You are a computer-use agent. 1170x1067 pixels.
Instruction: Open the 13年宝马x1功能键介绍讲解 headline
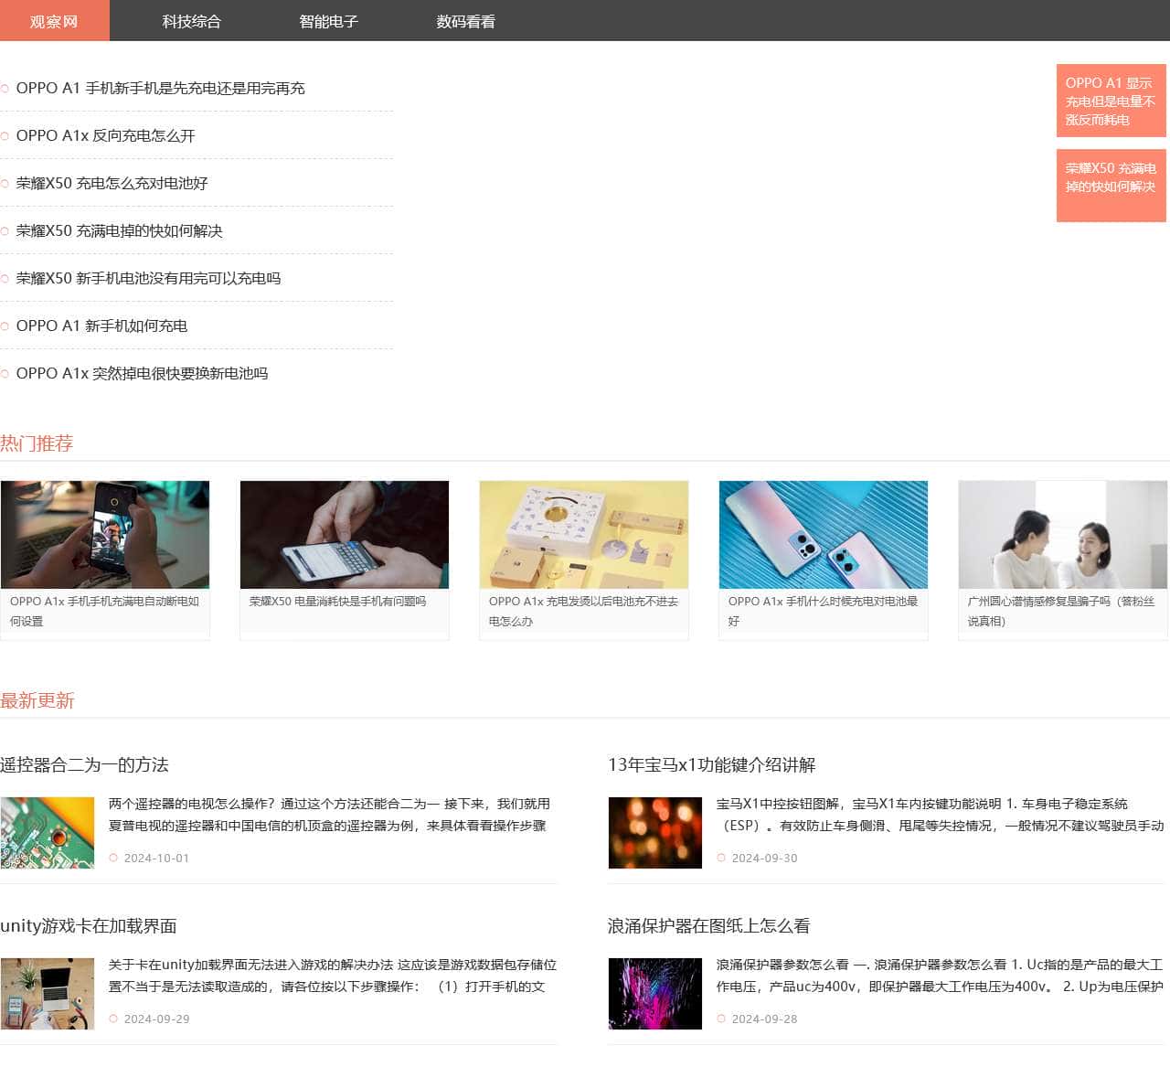coord(711,765)
